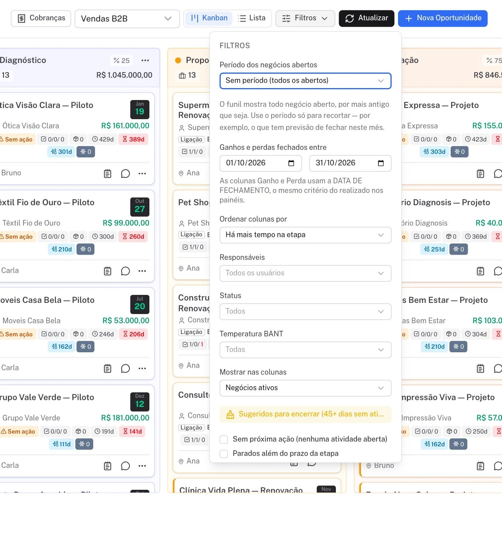Open Mostrar nas colunas dropdown
Image resolution: width=502 pixels, height=538 pixels.
tap(306, 388)
